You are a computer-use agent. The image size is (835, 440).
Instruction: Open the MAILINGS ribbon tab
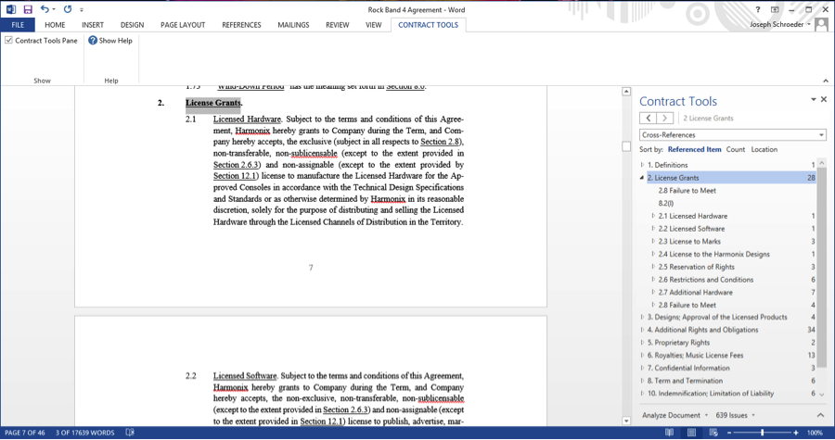[x=293, y=25]
